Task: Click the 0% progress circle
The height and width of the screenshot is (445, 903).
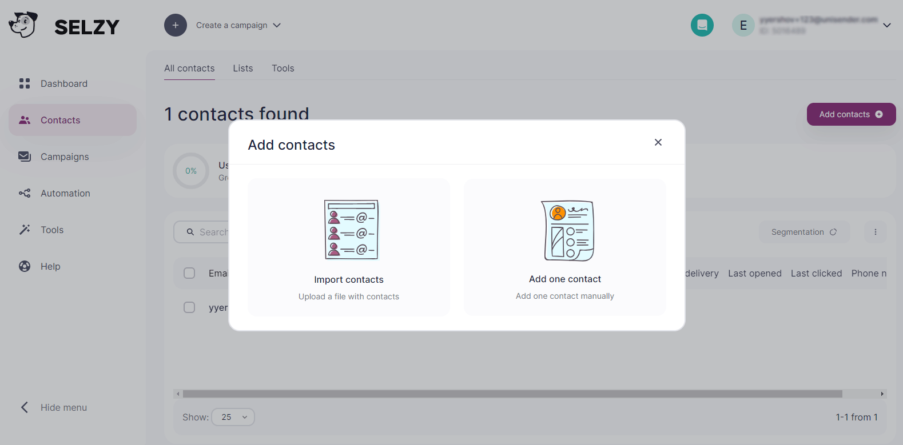Action: coord(191,171)
